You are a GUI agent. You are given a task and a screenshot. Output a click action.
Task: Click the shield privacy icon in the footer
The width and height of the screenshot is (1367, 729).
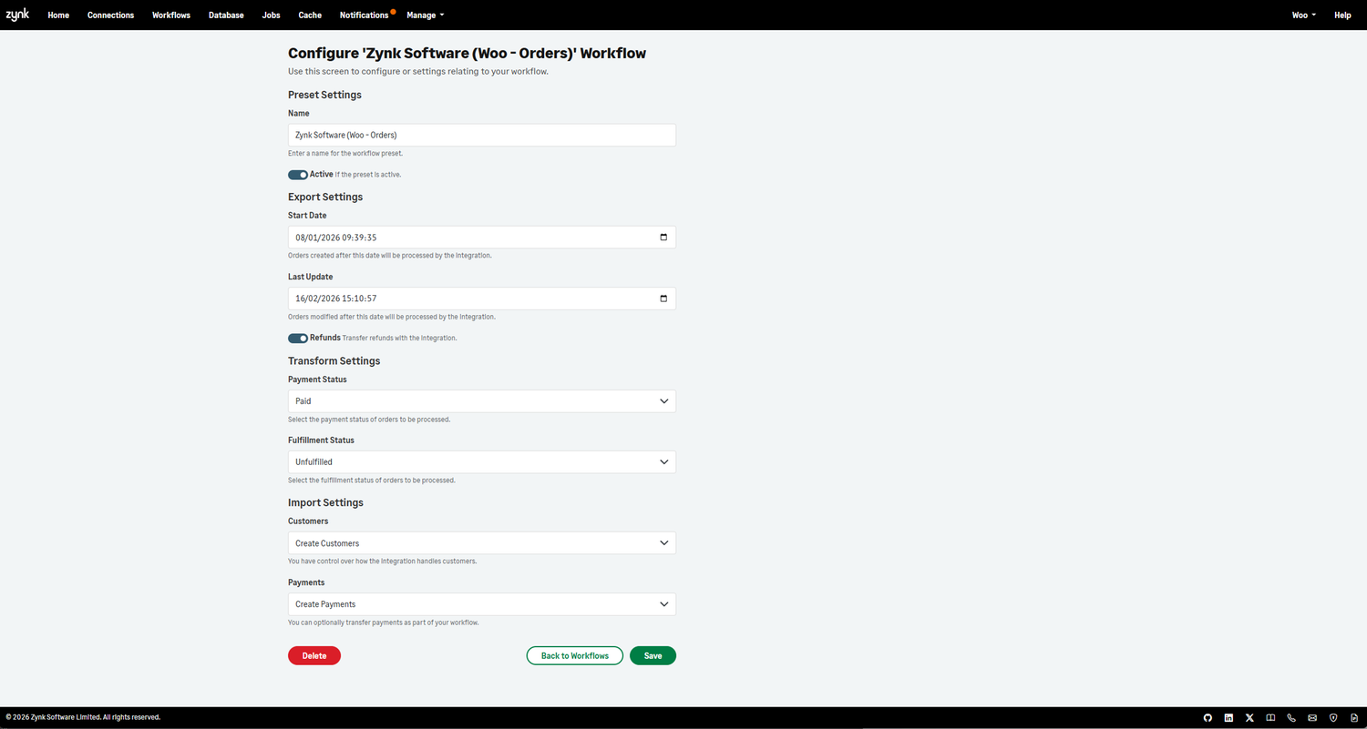point(1333,717)
